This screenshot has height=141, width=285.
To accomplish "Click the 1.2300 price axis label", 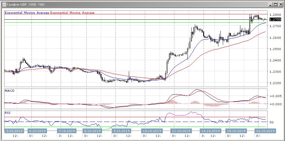I will [x=275, y=72].
